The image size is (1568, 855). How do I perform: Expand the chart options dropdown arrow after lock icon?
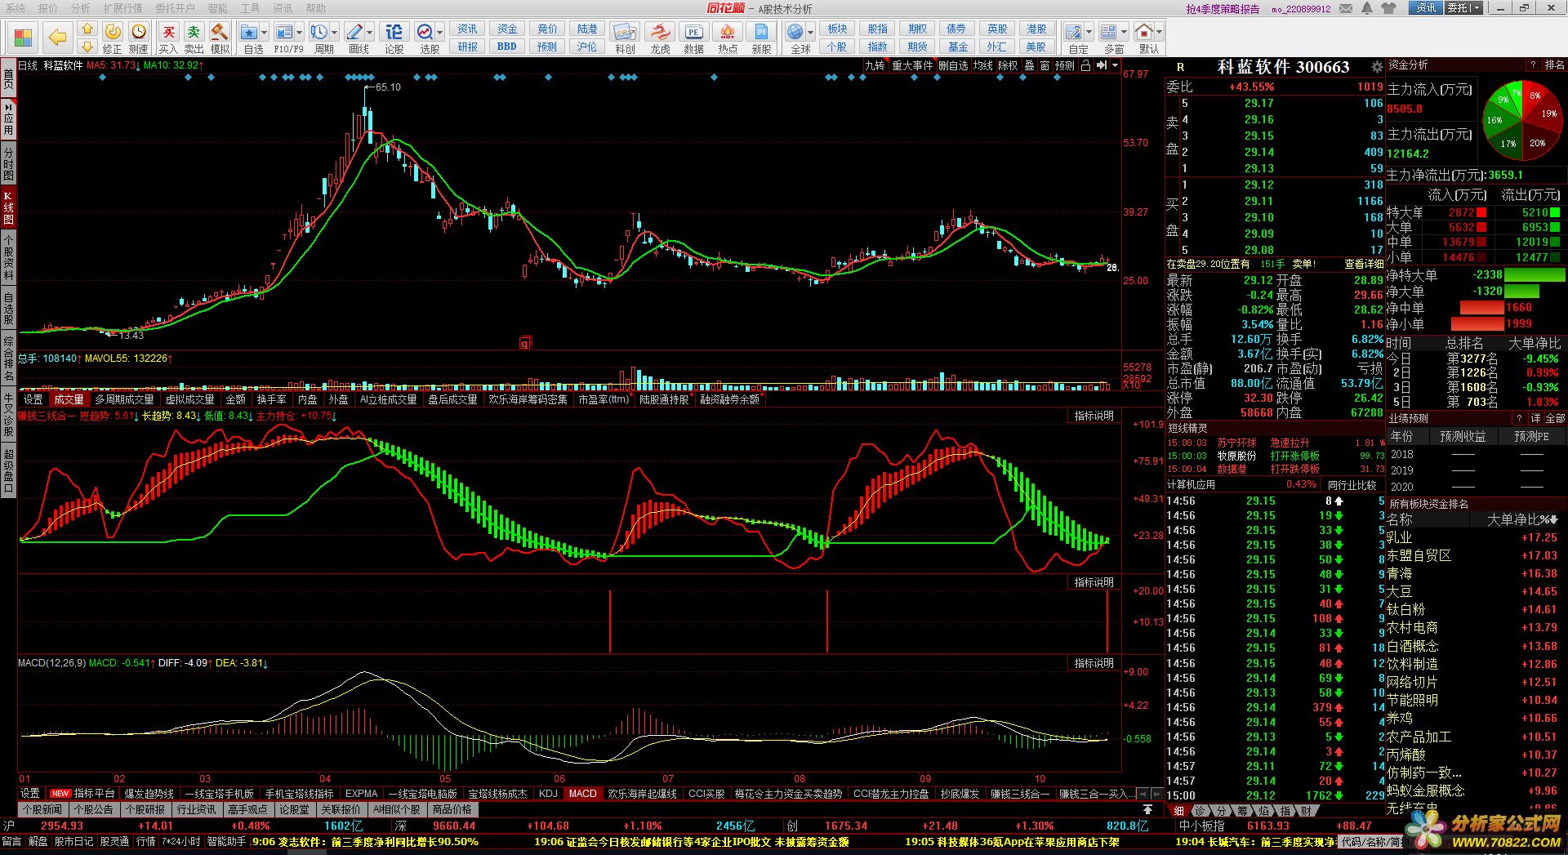point(1115,65)
